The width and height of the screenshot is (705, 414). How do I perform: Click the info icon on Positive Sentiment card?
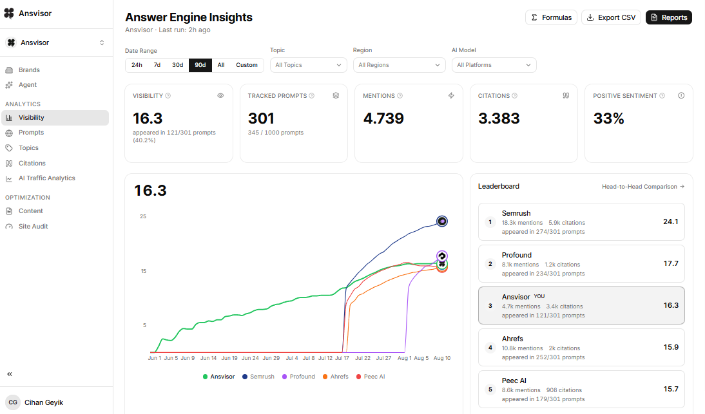coord(681,96)
